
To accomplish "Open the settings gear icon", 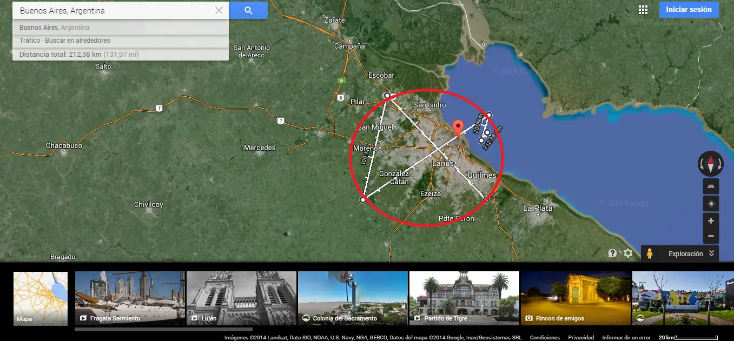I will 628,253.
